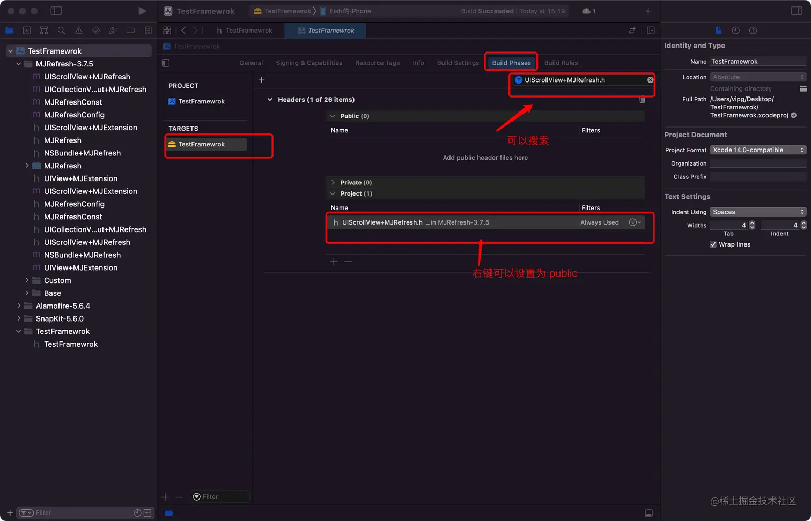Viewport: 811px width, 521px height.
Task: Open the Resource Tags tab
Action: [378, 63]
